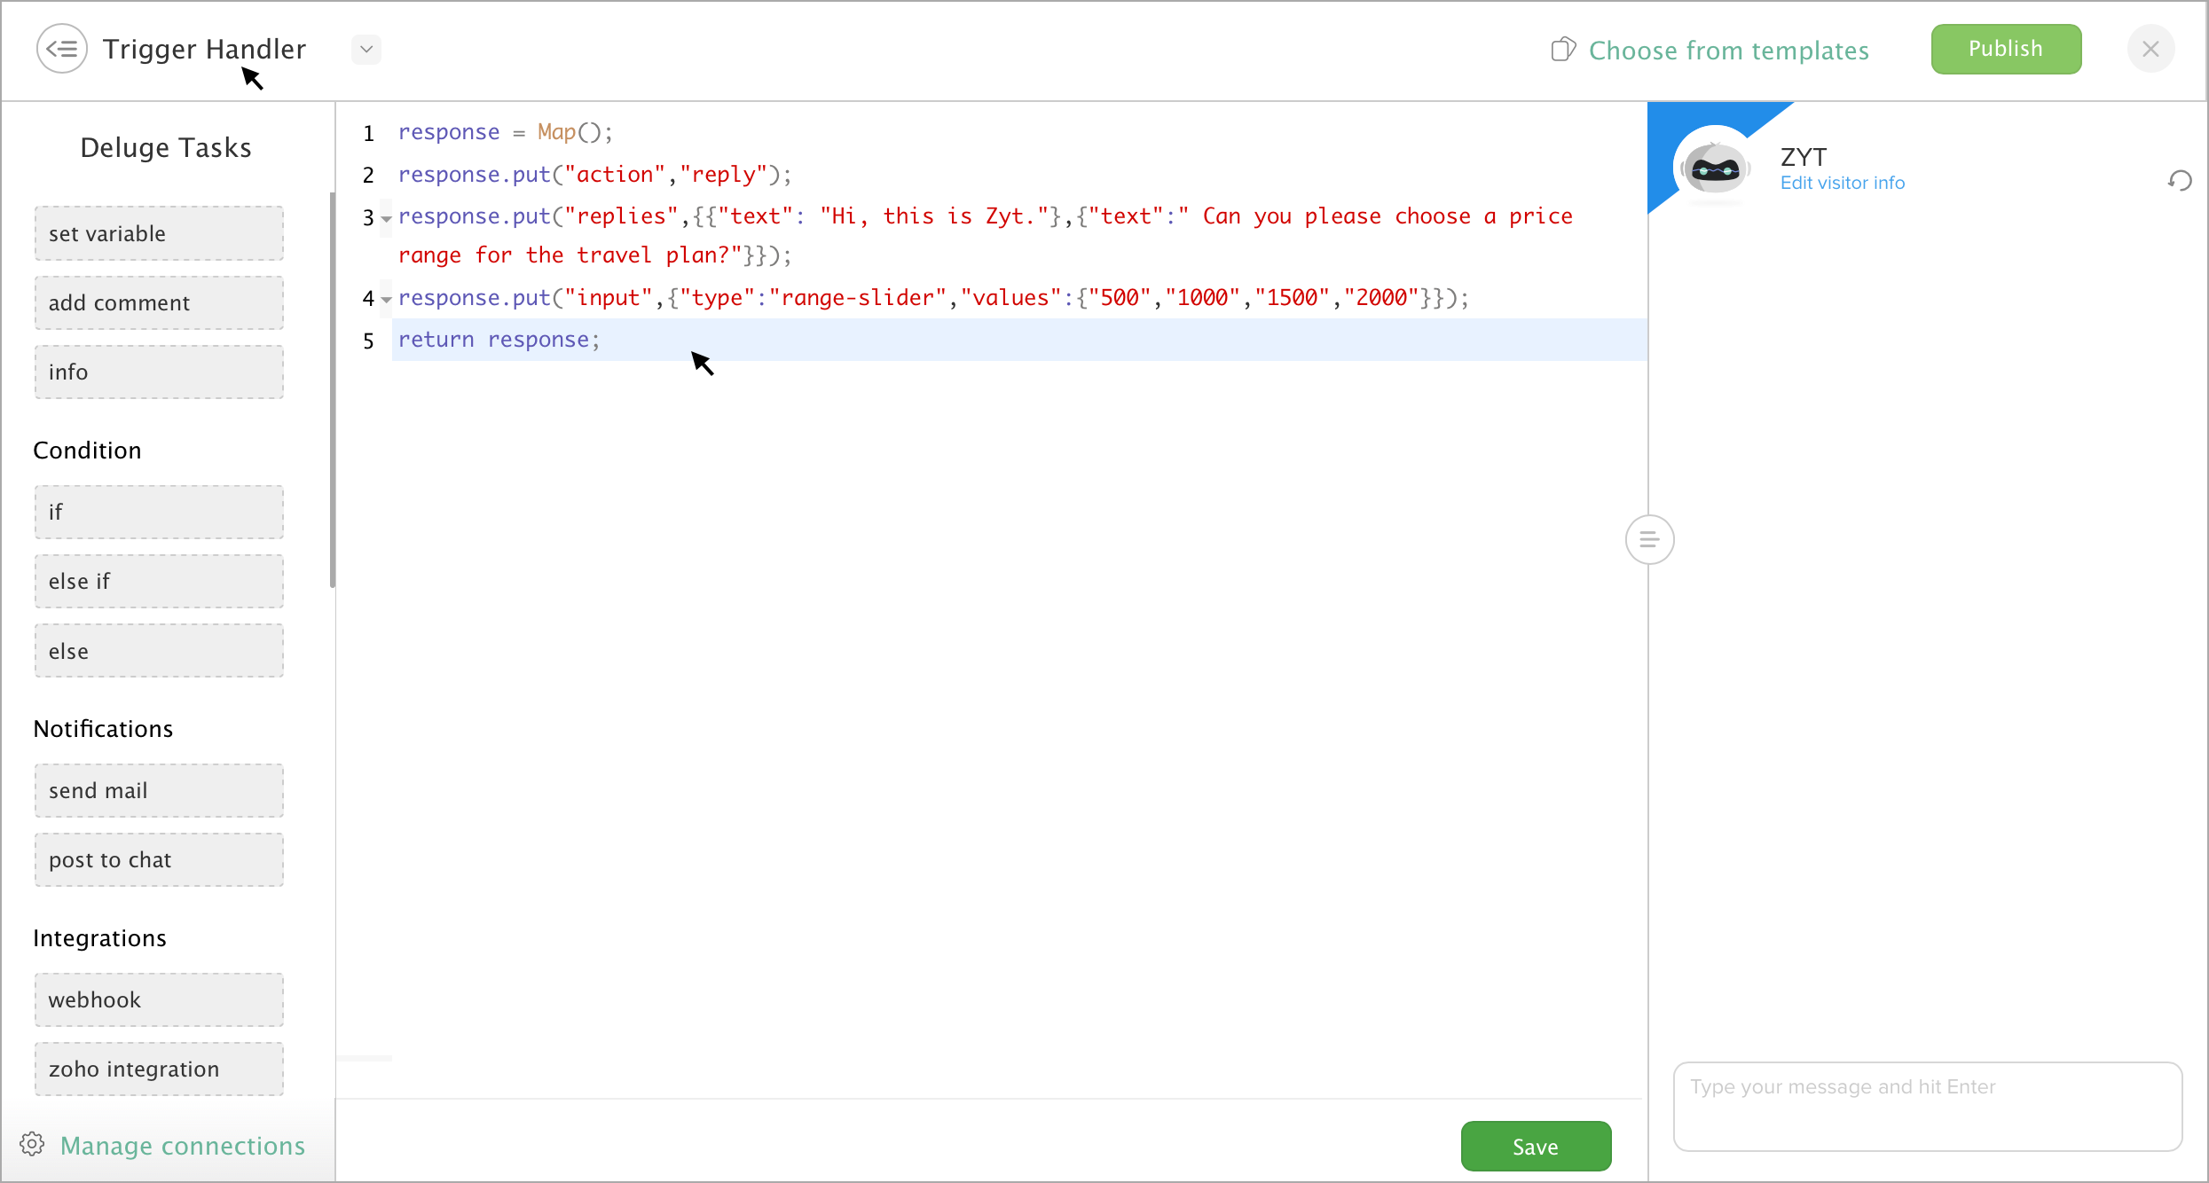Collapse code fold arrow on line 3

tap(386, 218)
